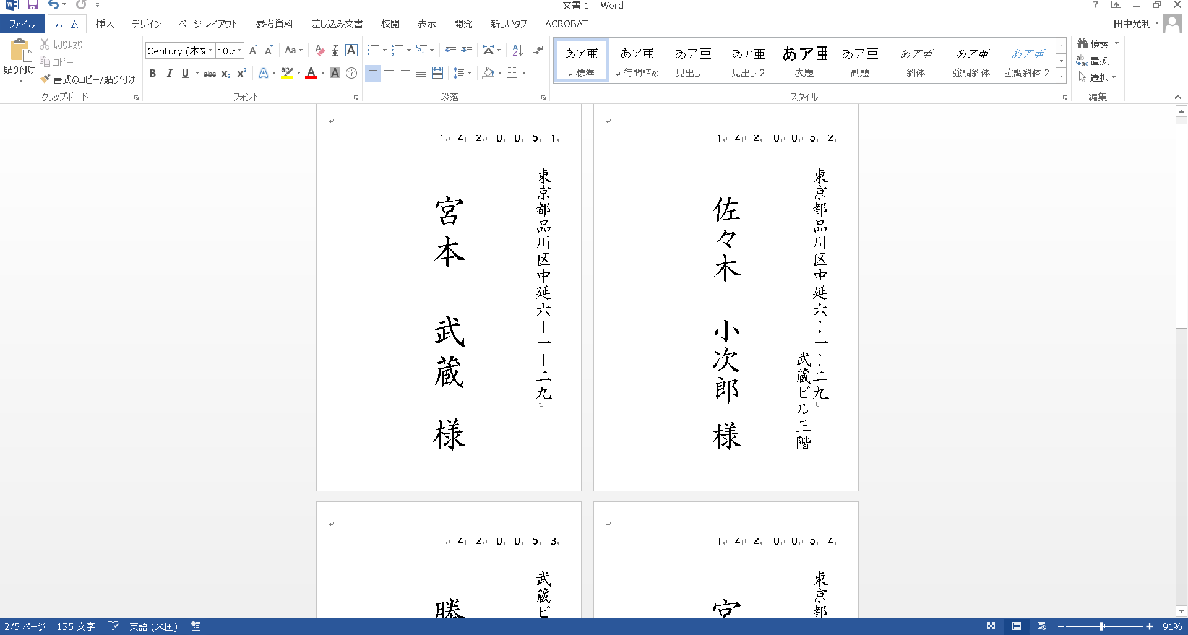The height and width of the screenshot is (635, 1188).
Task: Open the Century font name dropdown
Action: point(210,51)
